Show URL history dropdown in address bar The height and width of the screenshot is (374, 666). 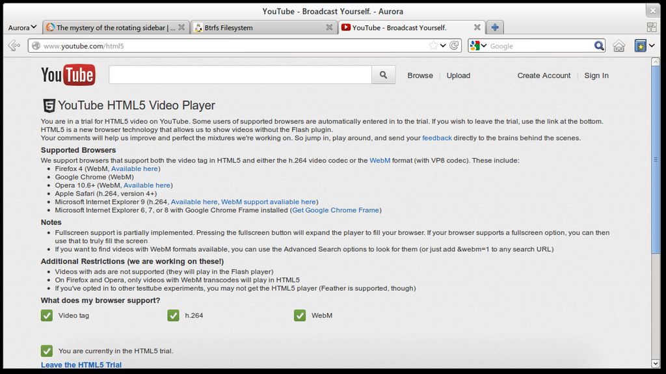[x=443, y=46]
